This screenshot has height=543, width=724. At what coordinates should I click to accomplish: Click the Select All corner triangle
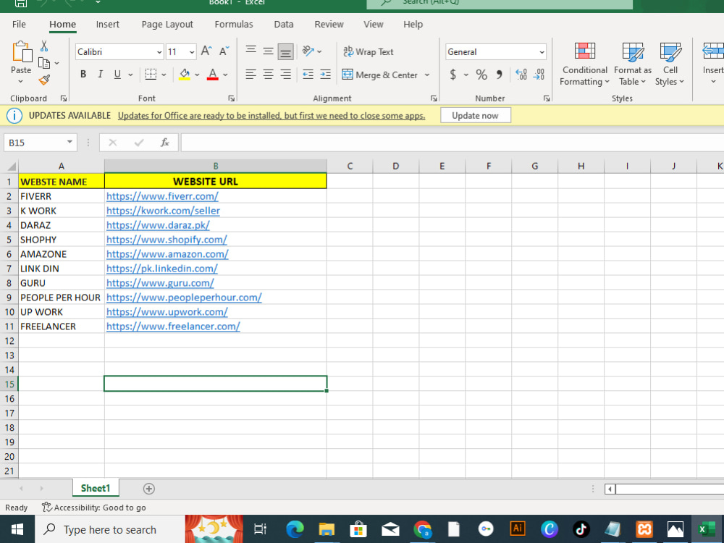point(11,167)
